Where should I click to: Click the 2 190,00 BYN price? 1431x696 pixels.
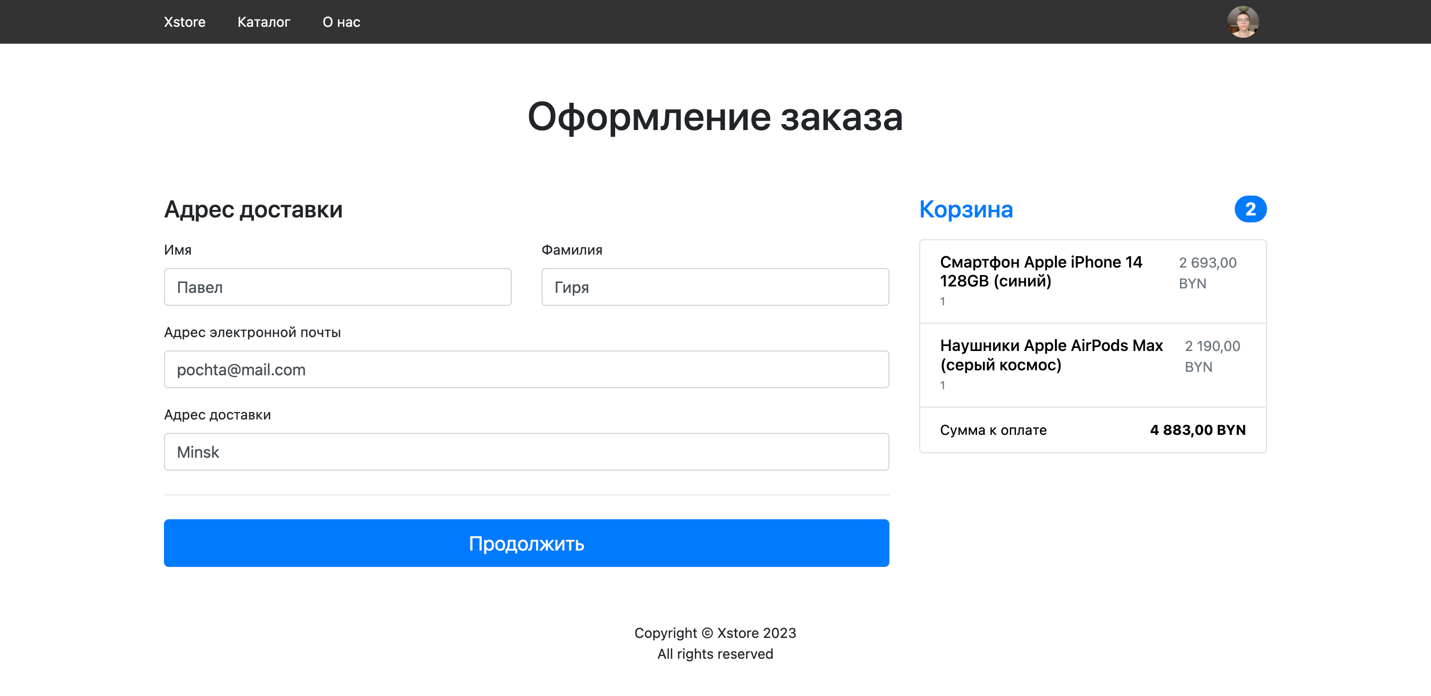[1212, 356]
